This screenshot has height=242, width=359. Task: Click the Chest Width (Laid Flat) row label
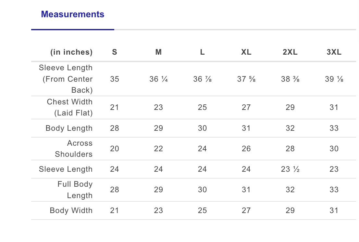[69, 107]
